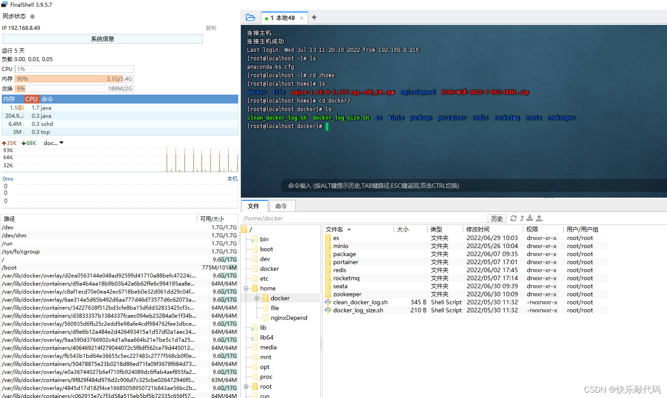667x398 pixels.
Task: Click the download file icon
Action: pyautogui.click(x=530, y=218)
